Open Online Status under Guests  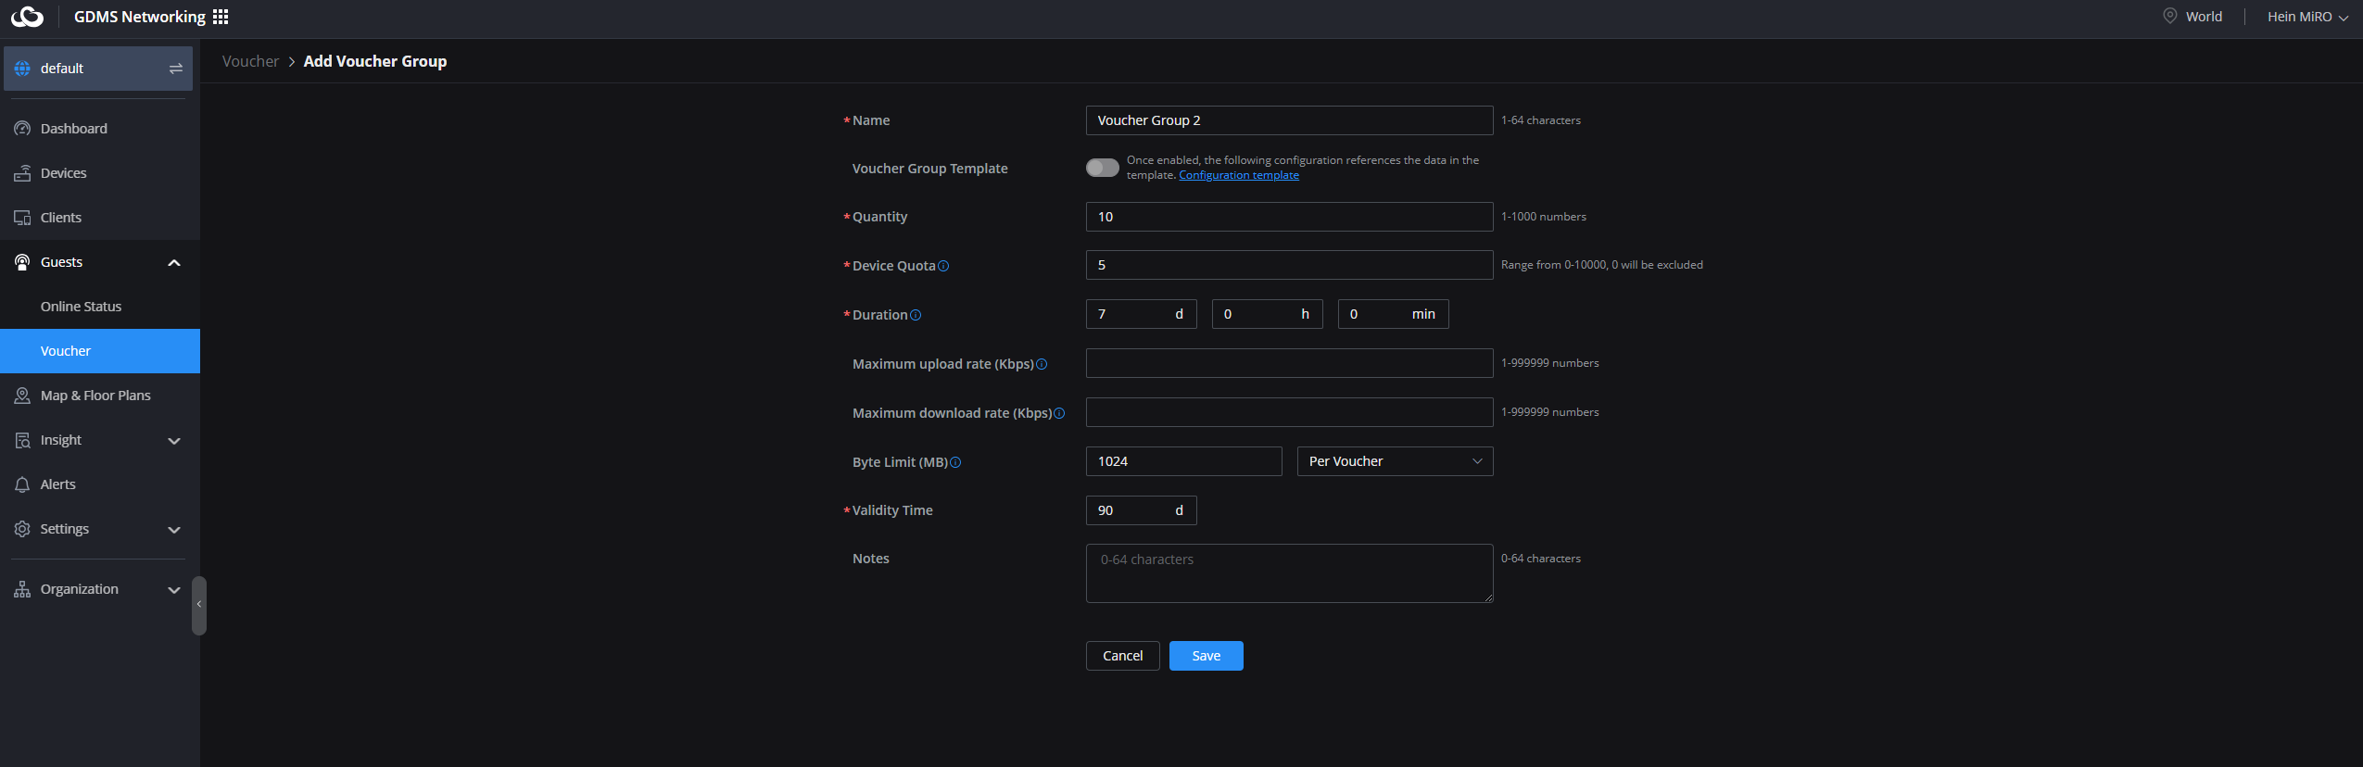[81, 307]
